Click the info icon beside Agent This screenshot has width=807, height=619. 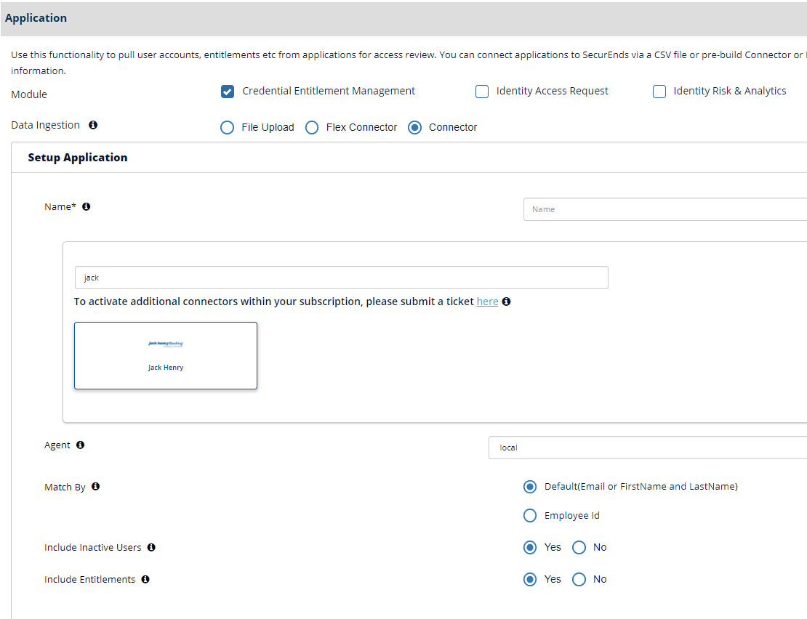[80, 445]
